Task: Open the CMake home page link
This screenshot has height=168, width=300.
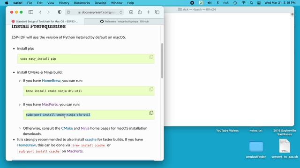Action: click(67, 128)
